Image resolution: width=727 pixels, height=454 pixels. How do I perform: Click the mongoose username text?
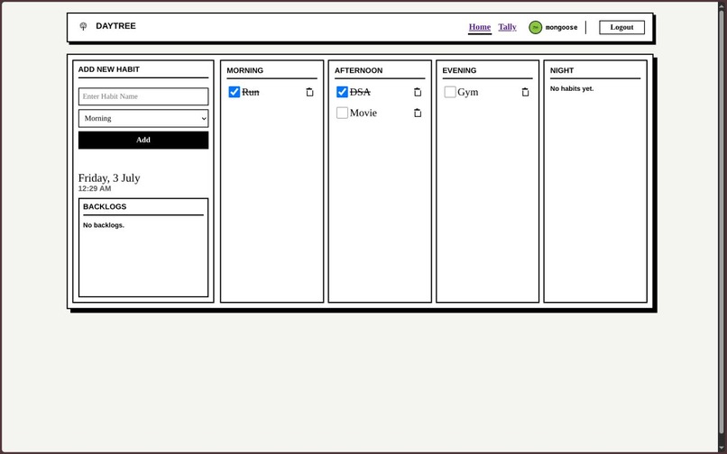[561, 27]
